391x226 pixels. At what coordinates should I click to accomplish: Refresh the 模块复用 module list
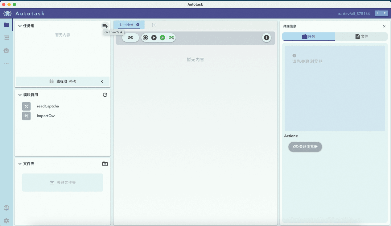click(105, 95)
